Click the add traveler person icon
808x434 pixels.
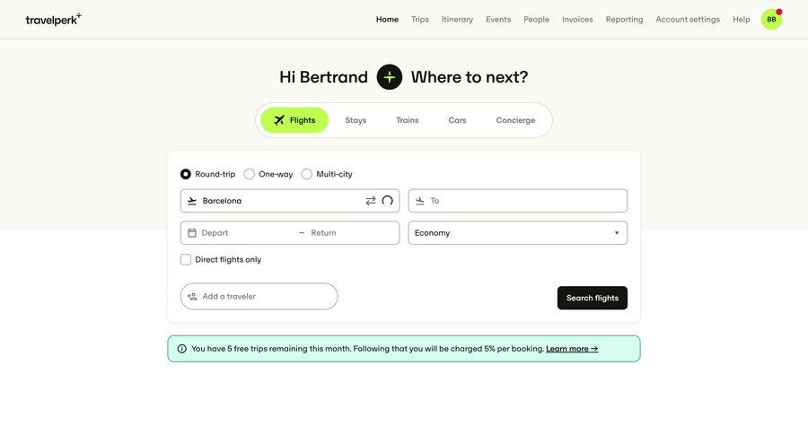192,297
